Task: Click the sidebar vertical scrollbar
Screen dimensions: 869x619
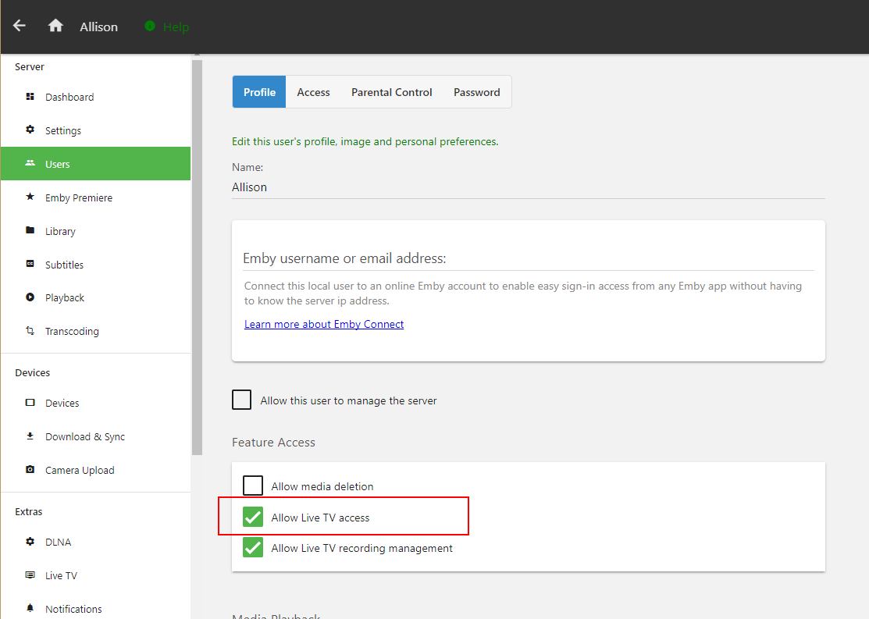Action: point(197,257)
